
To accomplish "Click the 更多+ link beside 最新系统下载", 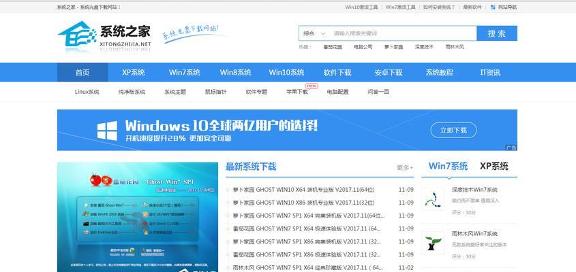I will [x=405, y=167].
